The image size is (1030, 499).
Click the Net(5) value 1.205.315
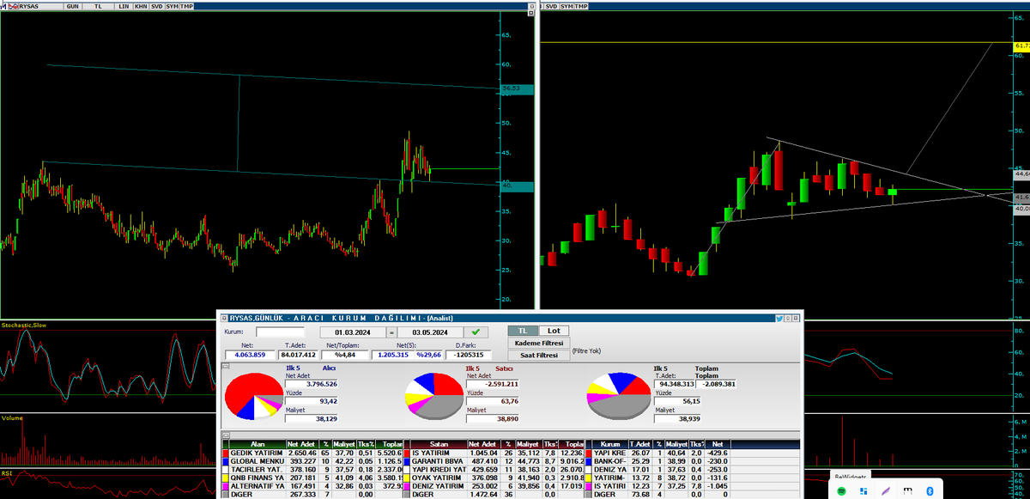click(x=393, y=354)
